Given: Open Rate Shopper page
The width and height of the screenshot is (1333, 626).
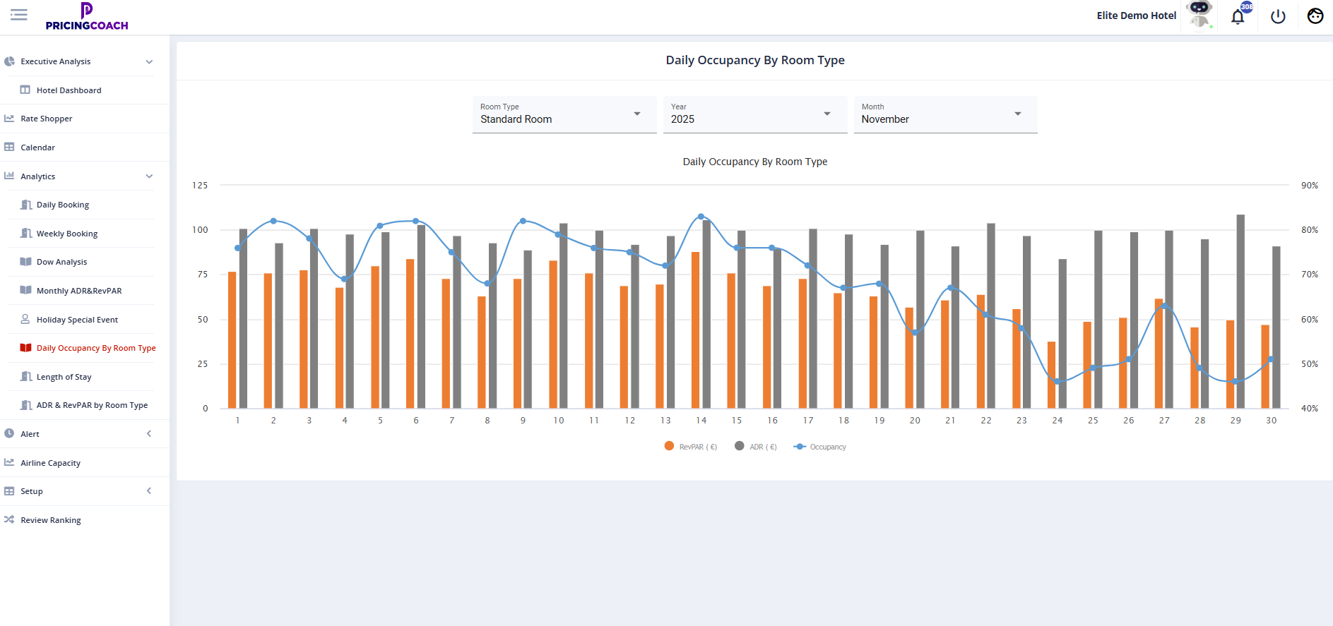Looking at the screenshot, I should (47, 119).
